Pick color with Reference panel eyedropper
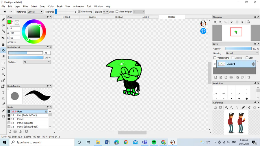The height and width of the screenshot is (146, 260). 243,108
